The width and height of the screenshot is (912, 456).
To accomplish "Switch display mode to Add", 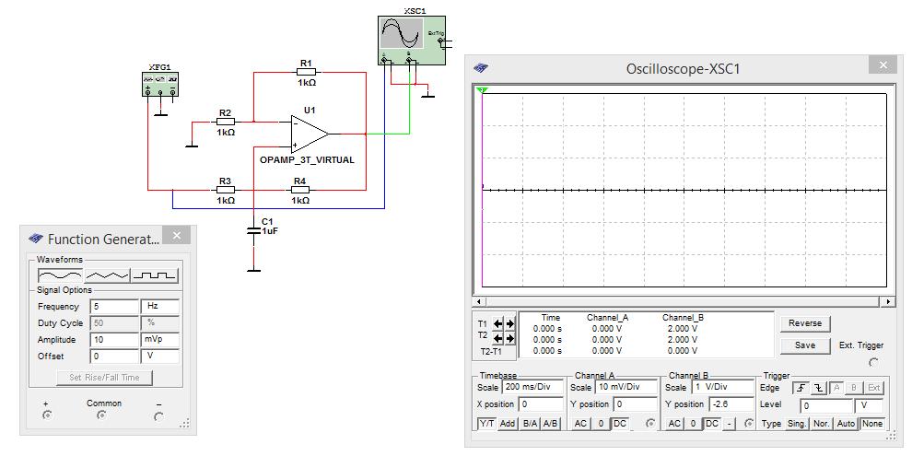I will 508,424.
